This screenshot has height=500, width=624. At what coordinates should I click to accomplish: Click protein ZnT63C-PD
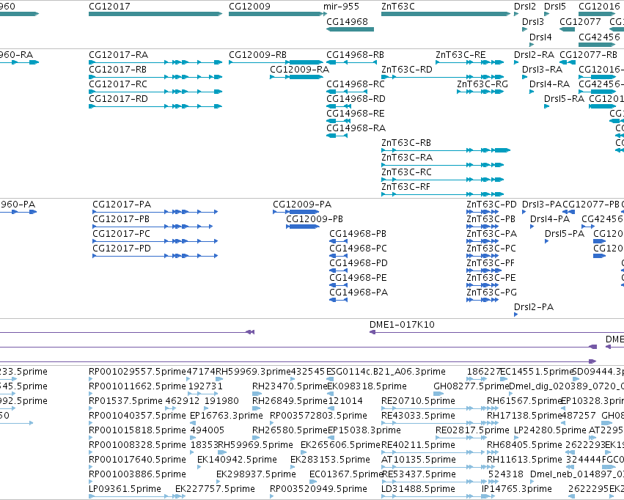482,212
